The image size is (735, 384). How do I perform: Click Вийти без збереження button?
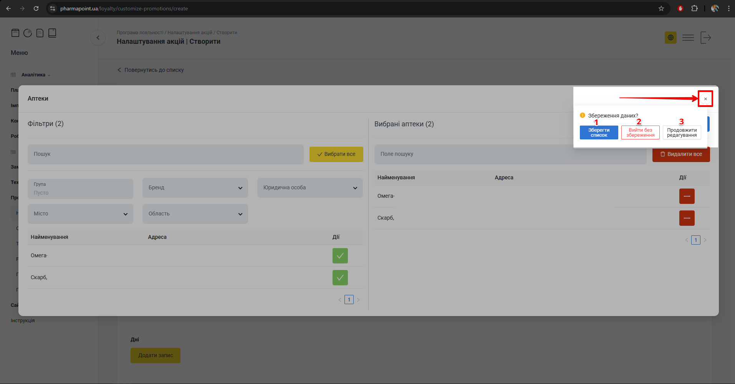(640, 132)
